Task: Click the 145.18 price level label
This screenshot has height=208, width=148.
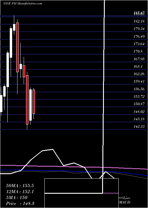Action: (139, 119)
